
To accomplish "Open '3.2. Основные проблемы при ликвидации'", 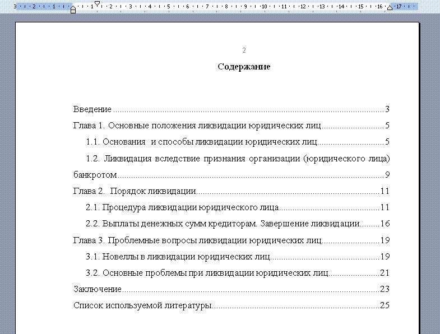I will click(207, 273).
